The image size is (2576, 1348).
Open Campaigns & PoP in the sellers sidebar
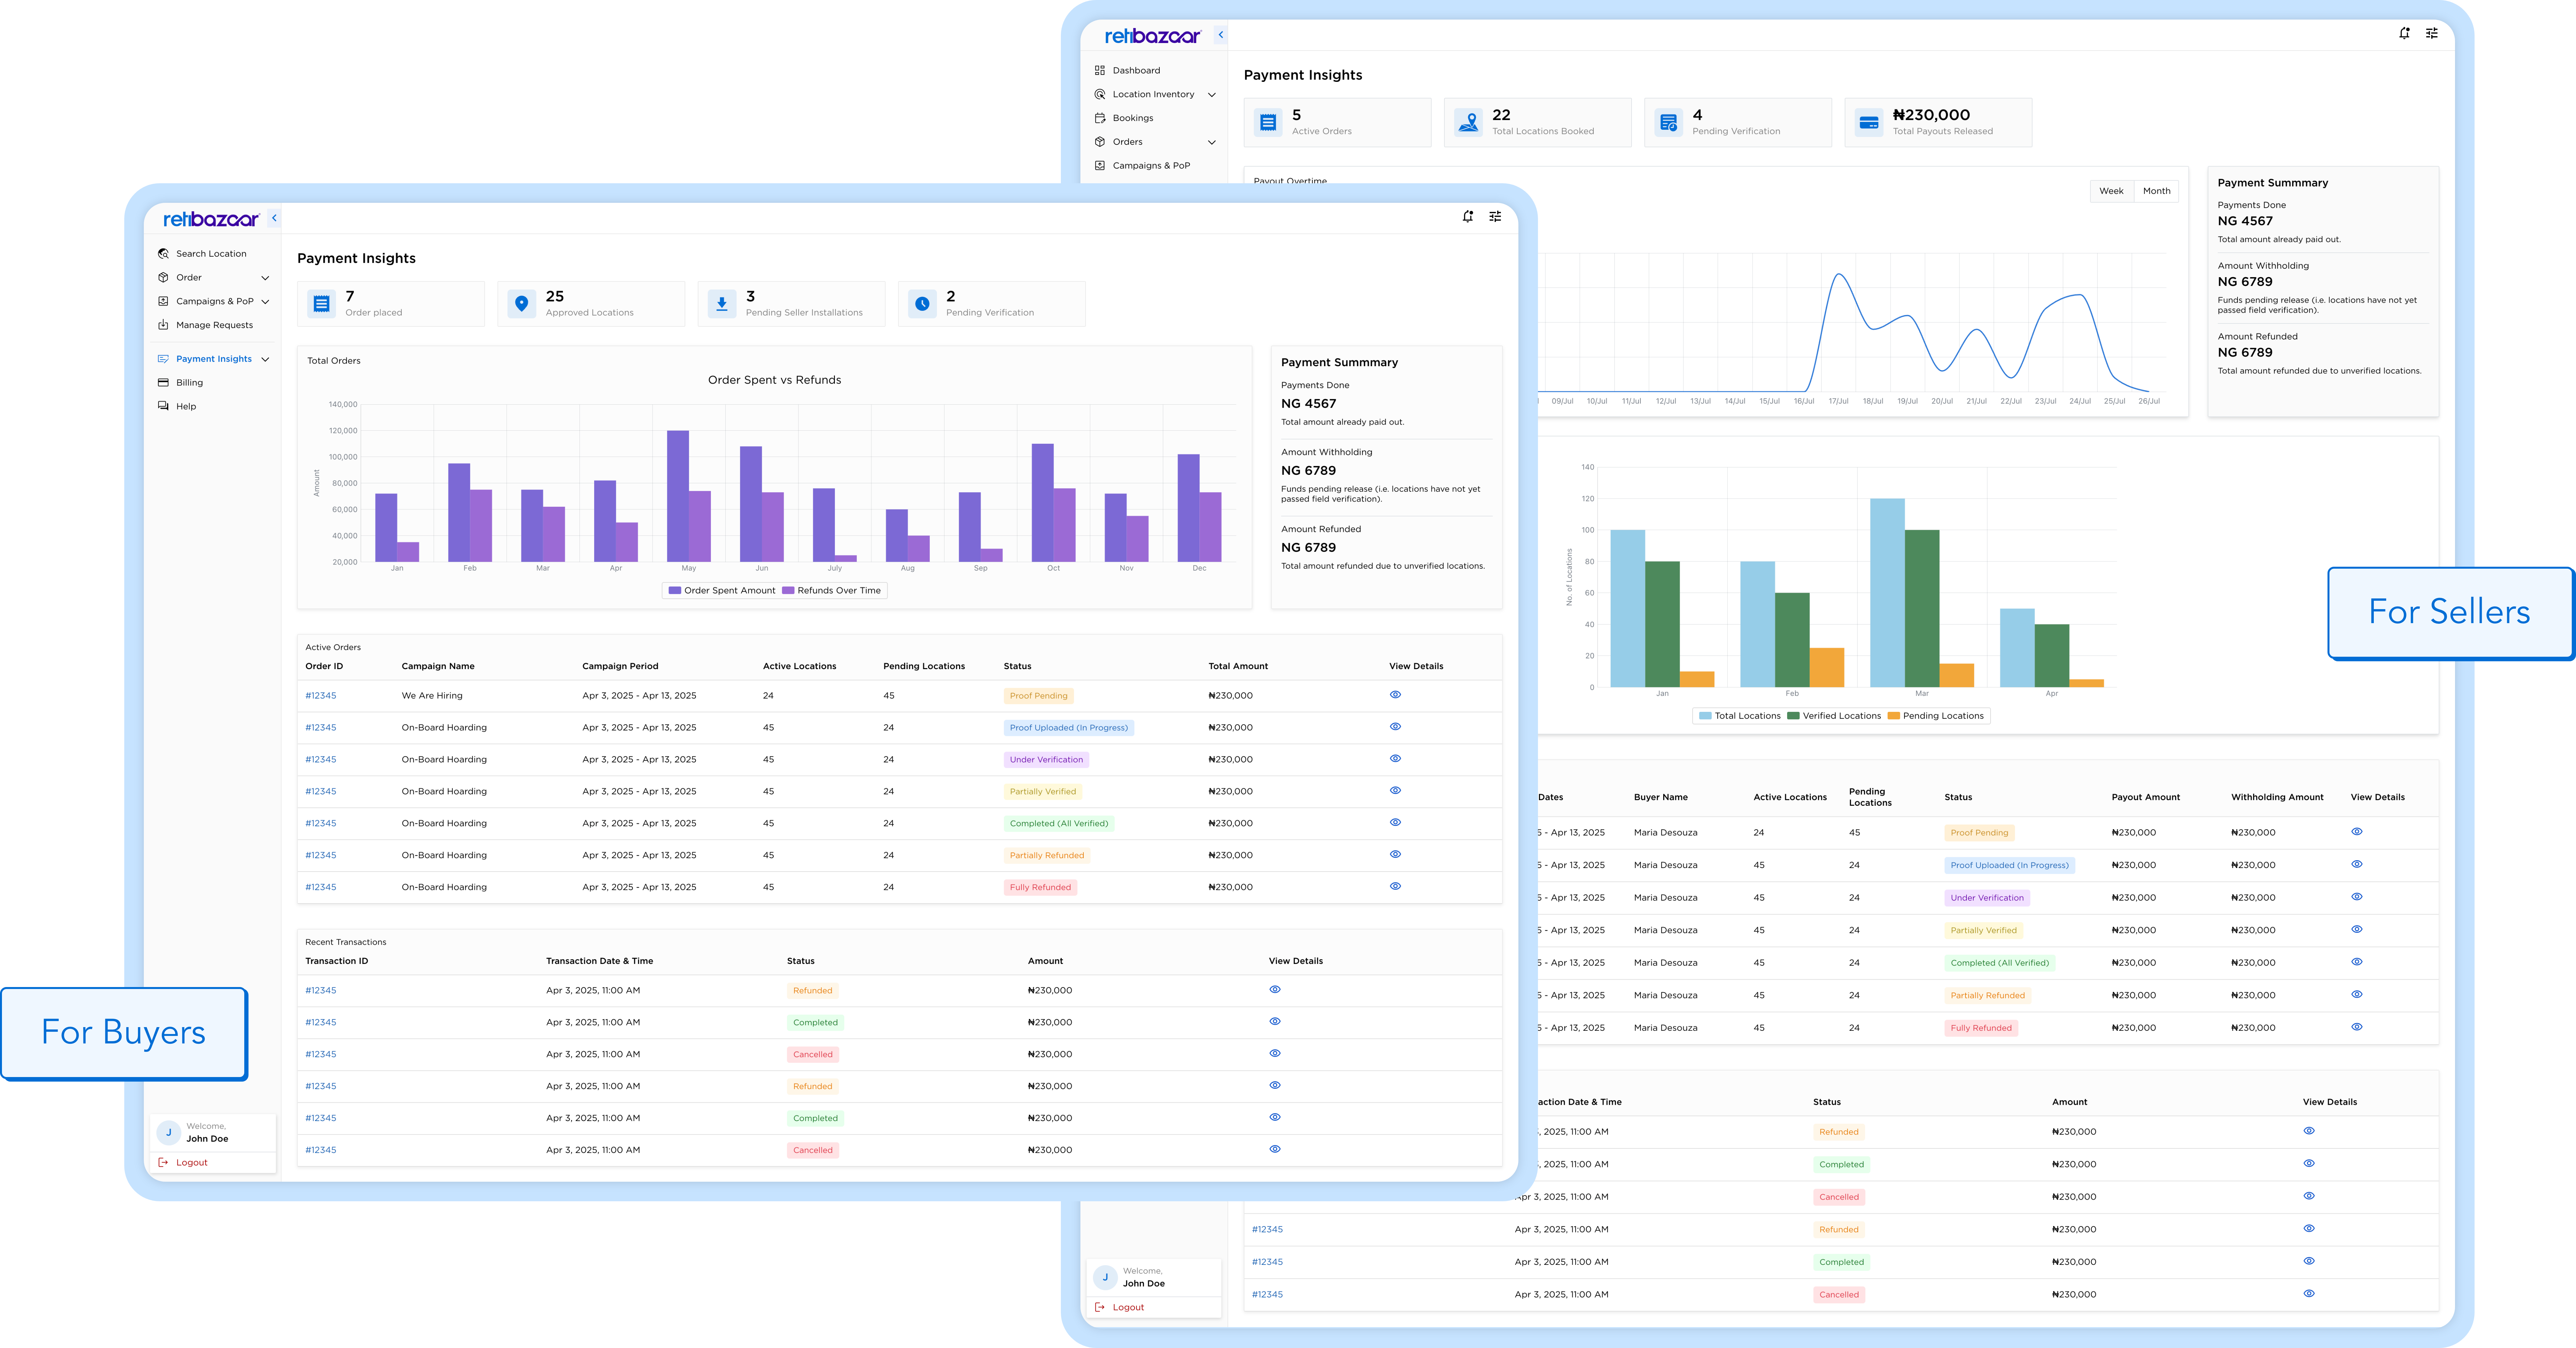1151,166
